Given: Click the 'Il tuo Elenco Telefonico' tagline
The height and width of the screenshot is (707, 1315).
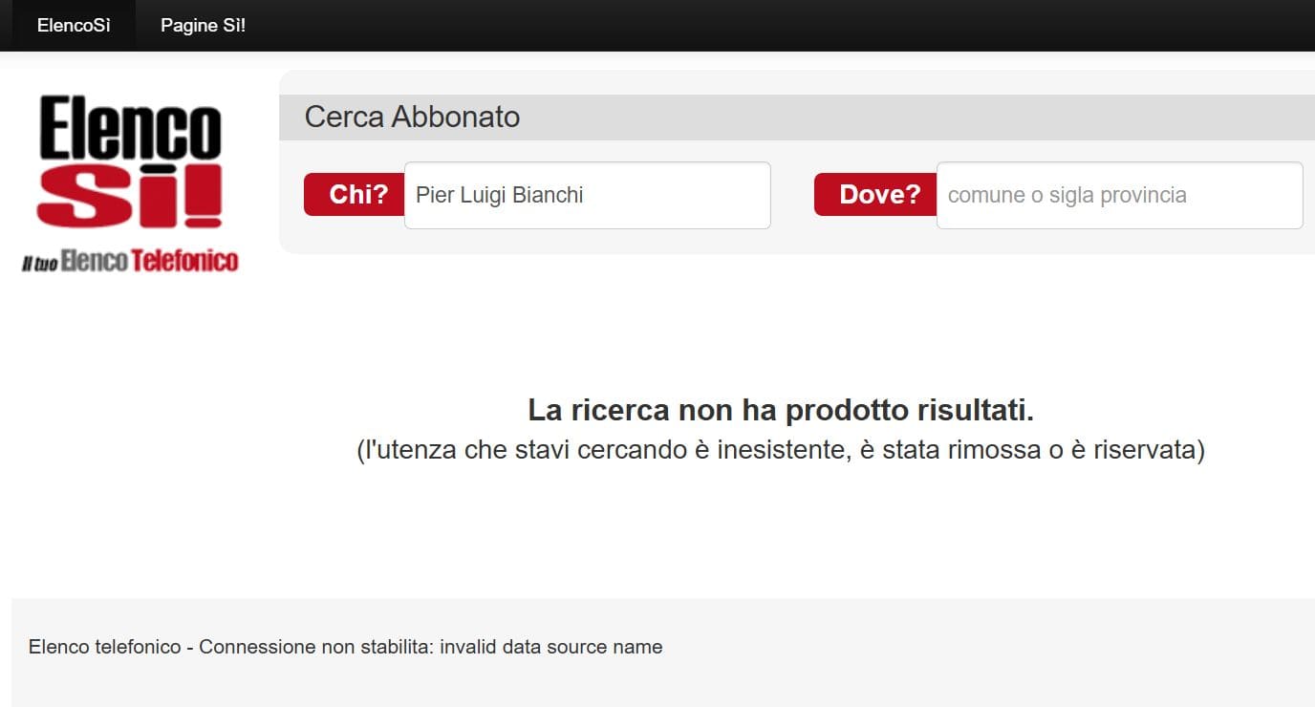Looking at the screenshot, I should coord(130,260).
